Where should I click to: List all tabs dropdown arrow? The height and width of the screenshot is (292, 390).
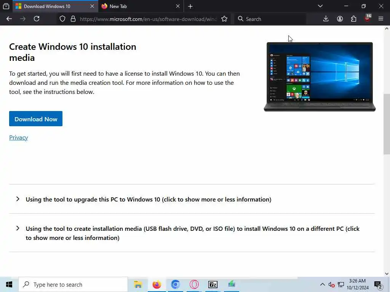[x=320, y=6]
